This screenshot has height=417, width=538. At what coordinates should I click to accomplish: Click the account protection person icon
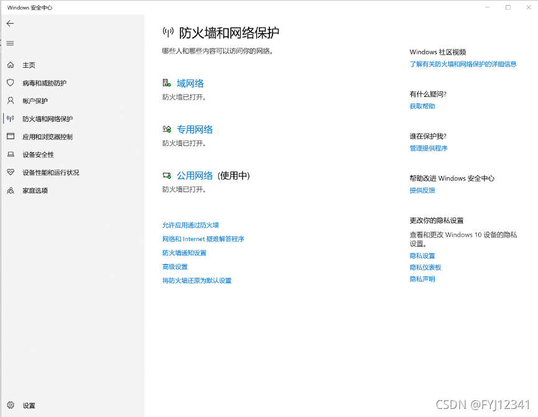tap(11, 101)
